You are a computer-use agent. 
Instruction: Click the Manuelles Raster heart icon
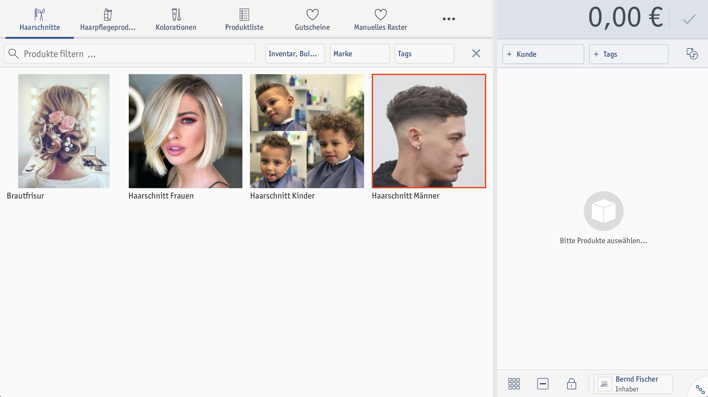click(380, 15)
